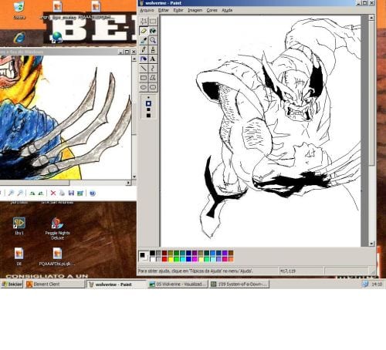This screenshot has height=350, width=386.
Task: Pick the Airbrush spray tool
Action: point(144,59)
